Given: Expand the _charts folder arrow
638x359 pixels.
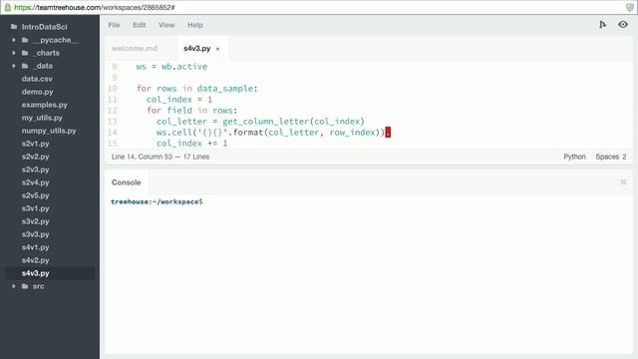Looking at the screenshot, I should point(14,53).
